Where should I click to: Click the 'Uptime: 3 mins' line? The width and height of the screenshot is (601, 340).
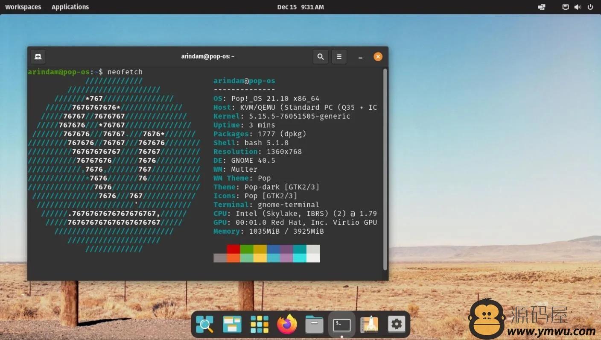click(244, 125)
